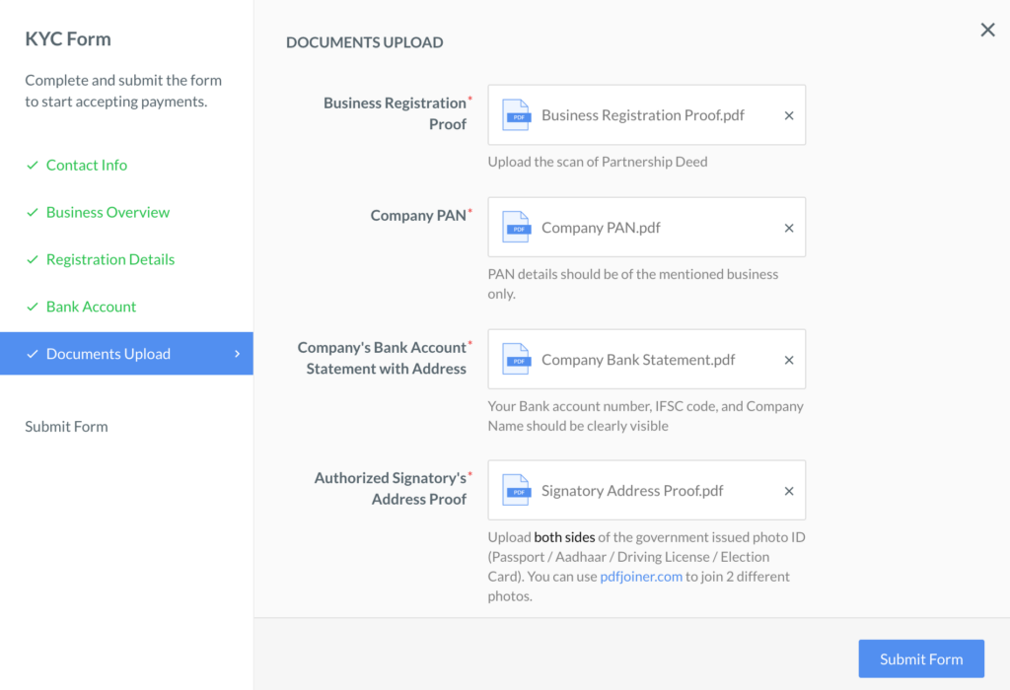1010x690 pixels.
Task: Click the Signatory Address Proof.pdf file box
Action: pyautogui.click(x=646, y=490)
